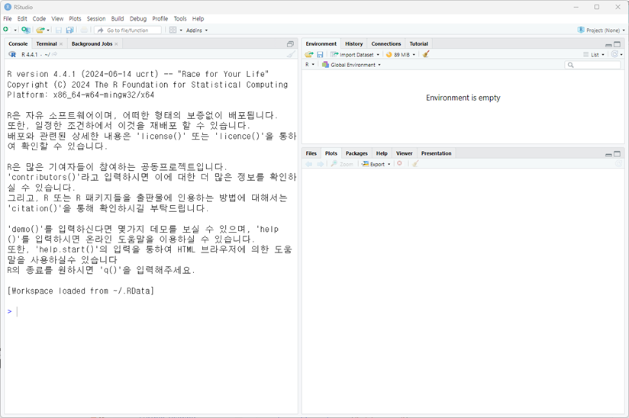The image size is (629, 418).
Task: Select the Plots tab
Action: point(331,153)
